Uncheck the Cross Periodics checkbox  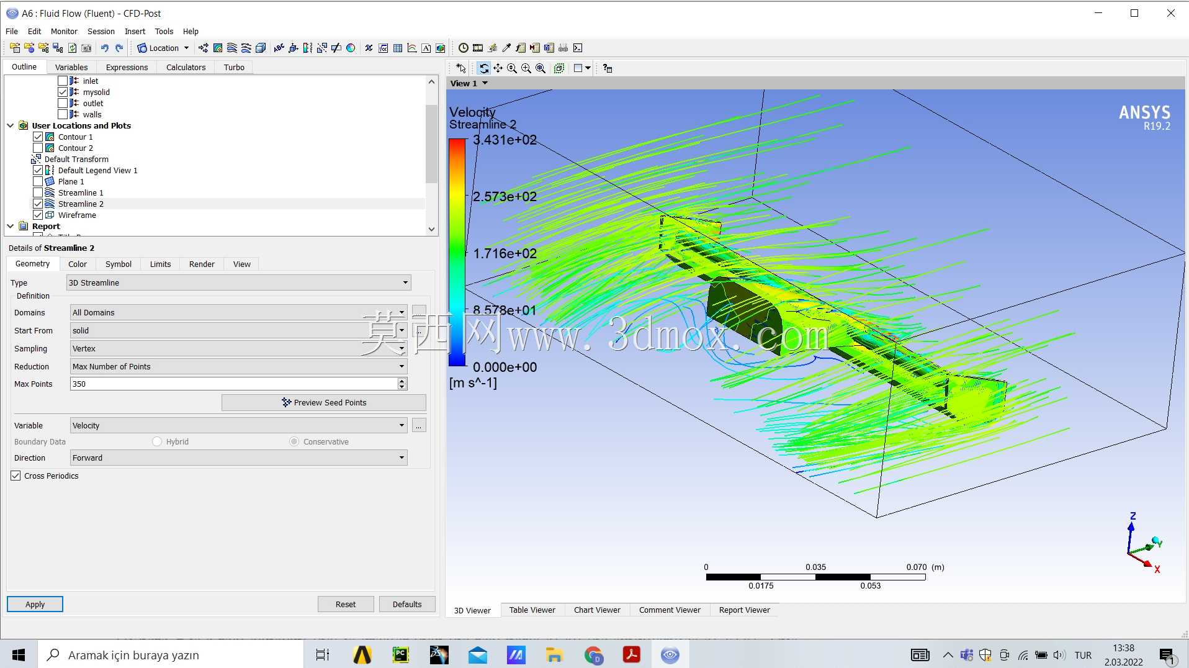16,476
